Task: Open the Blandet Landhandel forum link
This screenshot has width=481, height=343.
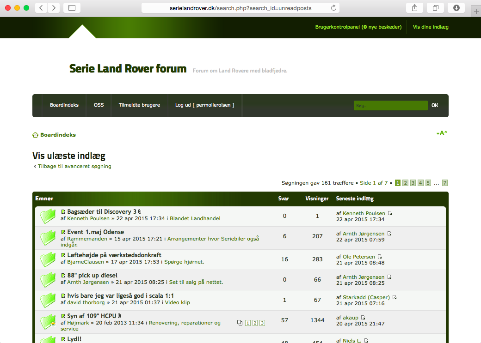Action: pos(195,218)
